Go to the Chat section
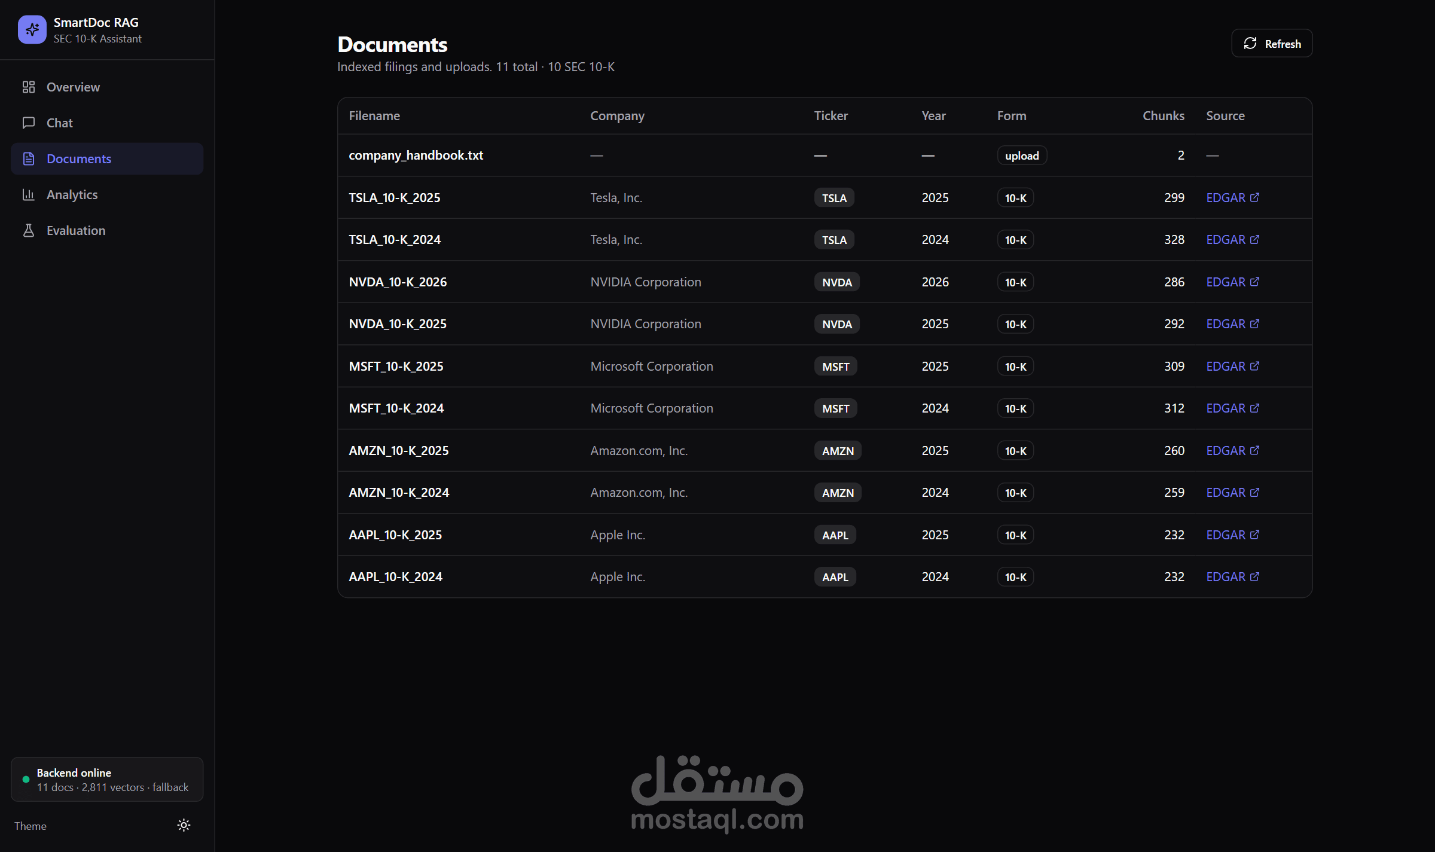 click(x=107, y=123)
